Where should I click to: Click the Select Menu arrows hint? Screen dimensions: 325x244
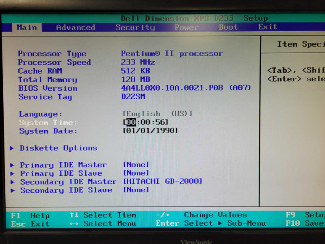[103, 223]
